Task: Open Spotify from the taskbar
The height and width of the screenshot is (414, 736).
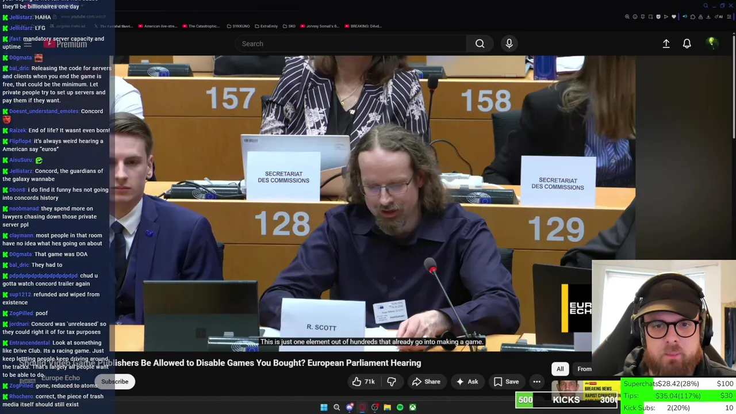Action: click(x=400, y=407)
